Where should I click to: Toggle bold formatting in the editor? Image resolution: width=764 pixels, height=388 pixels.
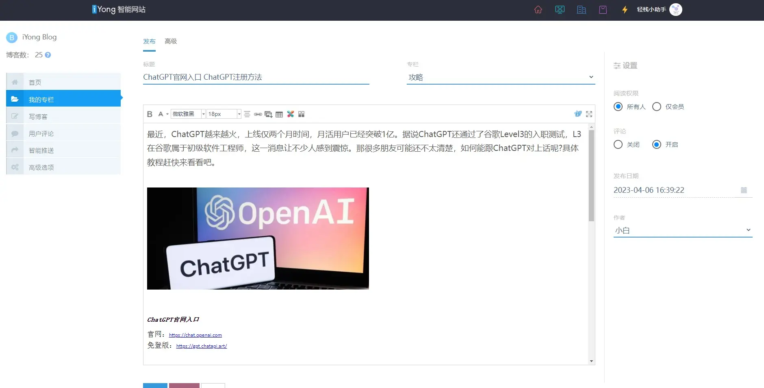pos(149,114)
